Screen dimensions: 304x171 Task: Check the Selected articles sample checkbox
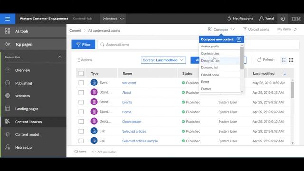81,141
